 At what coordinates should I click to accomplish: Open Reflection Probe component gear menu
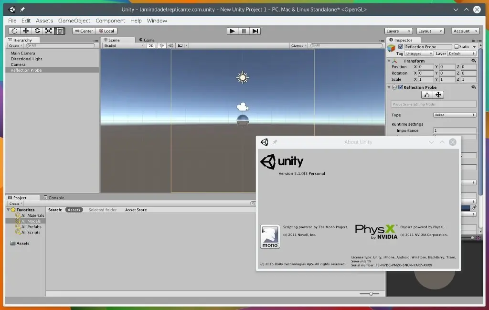(x=473, y=87)
